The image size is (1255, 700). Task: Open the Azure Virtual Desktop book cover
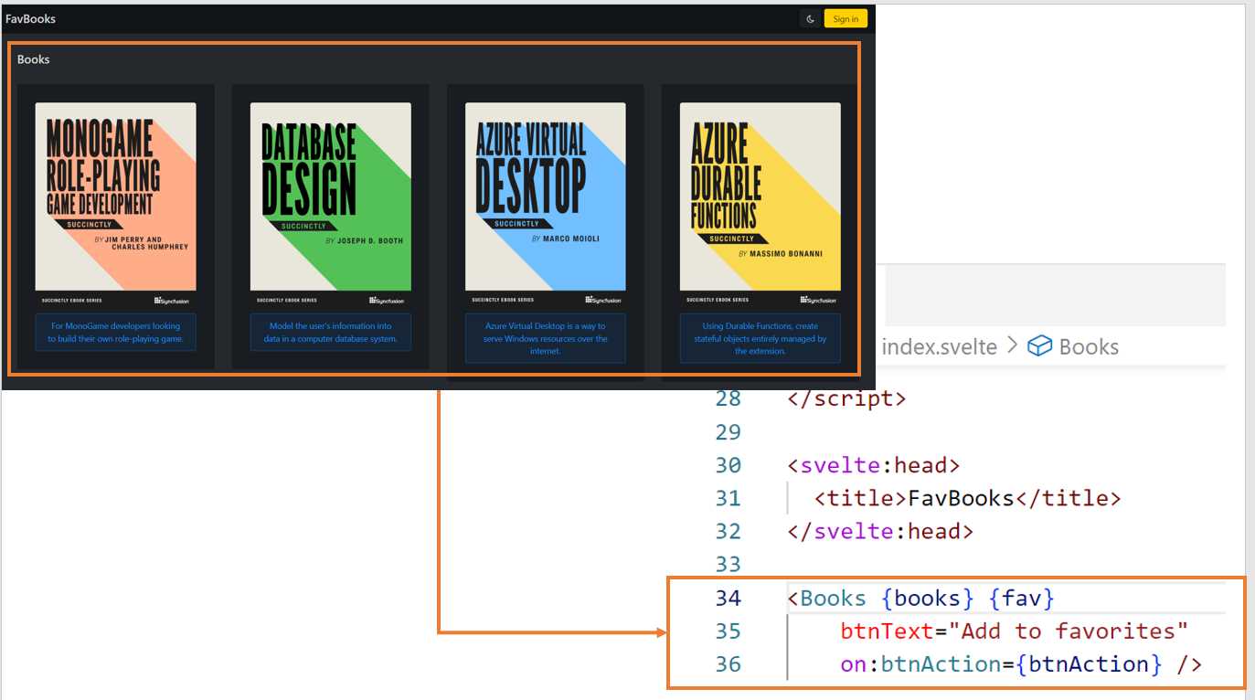point(546,196)
